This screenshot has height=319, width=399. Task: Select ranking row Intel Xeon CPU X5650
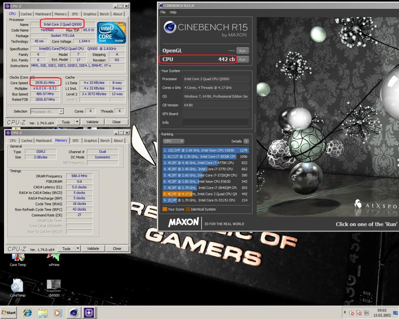[x=205, y=150]
